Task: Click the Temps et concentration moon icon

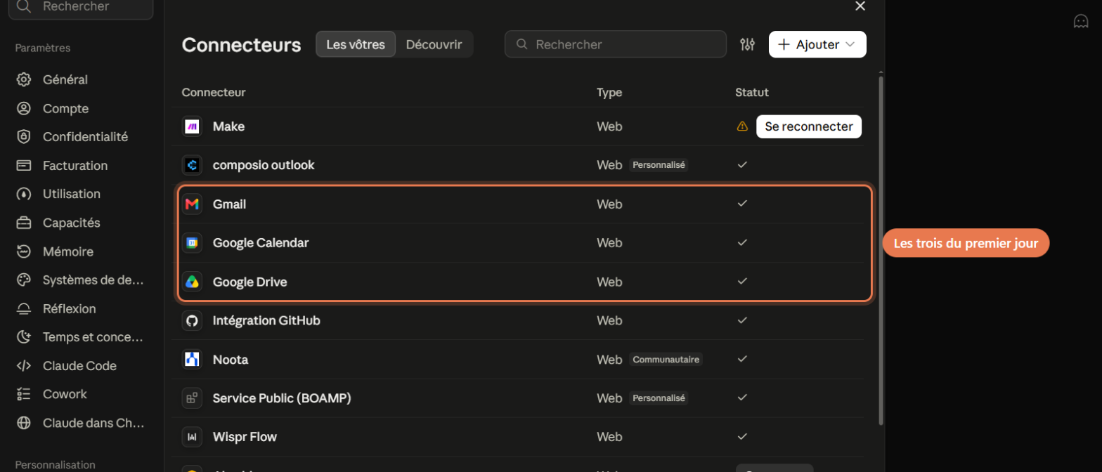Action: click(24, 337)
